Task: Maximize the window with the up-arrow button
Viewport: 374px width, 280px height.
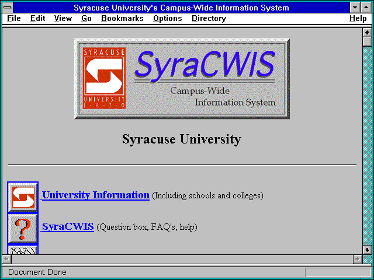Action: 366,8
